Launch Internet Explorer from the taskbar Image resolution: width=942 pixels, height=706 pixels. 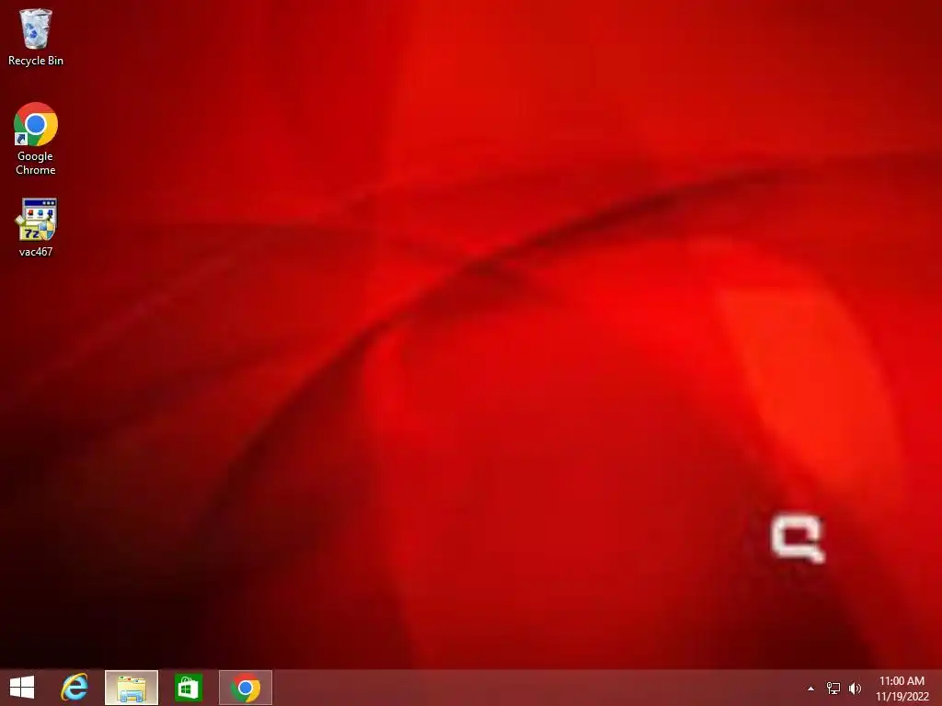coord(75,688)
